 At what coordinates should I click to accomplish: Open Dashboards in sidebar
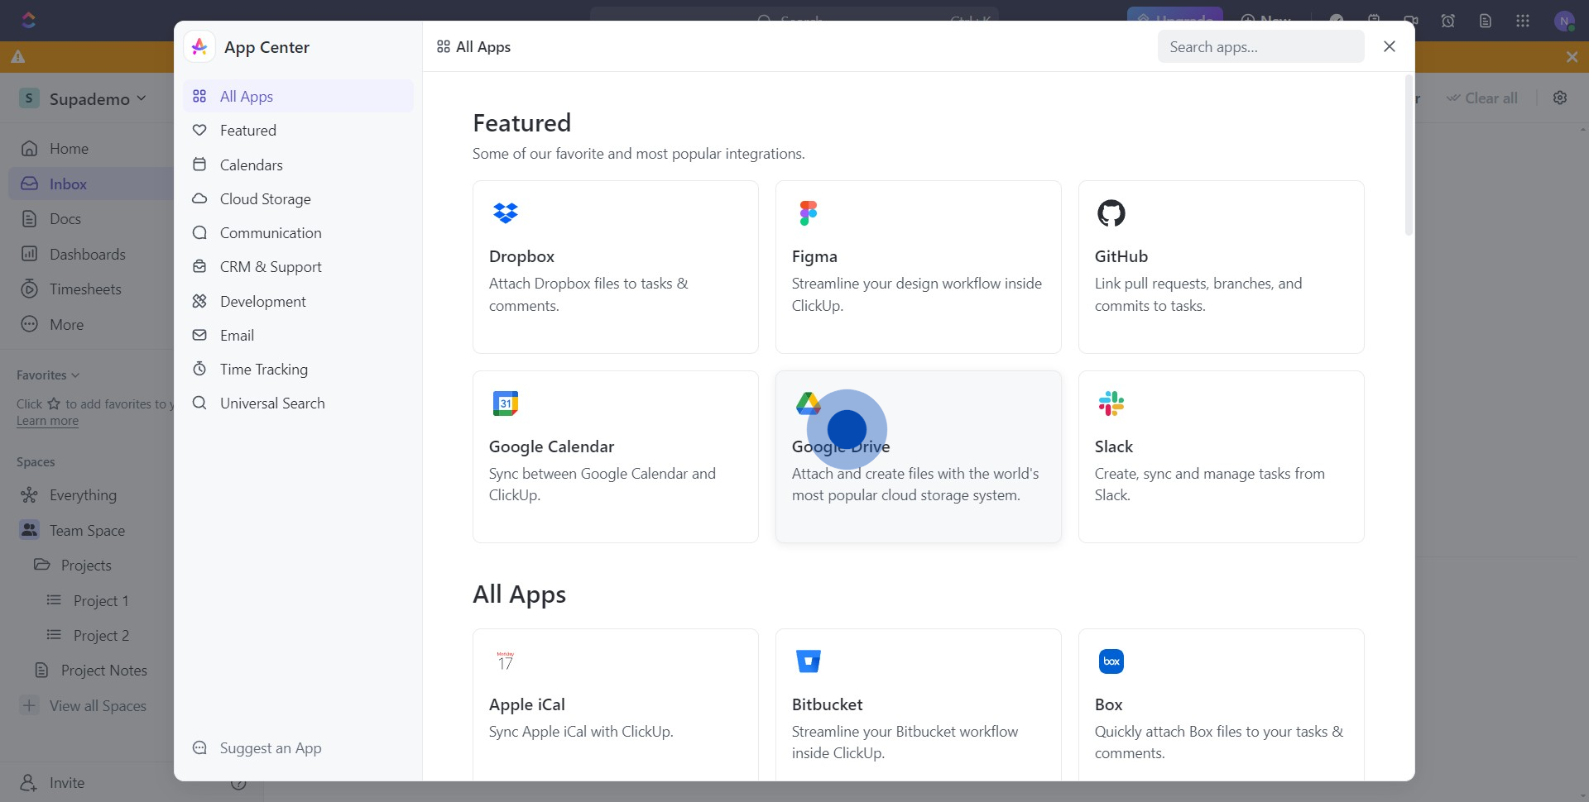coord(87,254)
